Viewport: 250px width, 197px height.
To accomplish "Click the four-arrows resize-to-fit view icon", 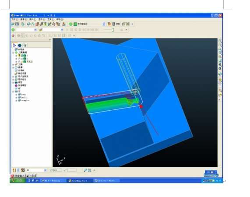I will [x=128, y=24].
